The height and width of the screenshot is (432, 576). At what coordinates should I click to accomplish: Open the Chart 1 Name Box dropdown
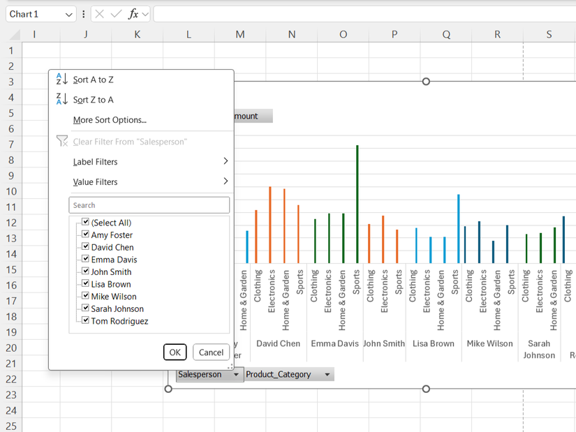click(x=70, y=13)
